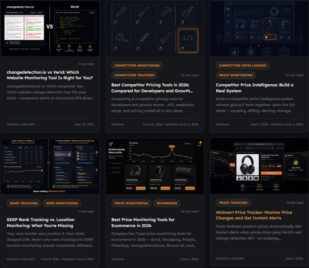Click author HANZALA SALEEM on changedetection.io card
This screenshot has width=309, height=268.
tap(21, 124)
